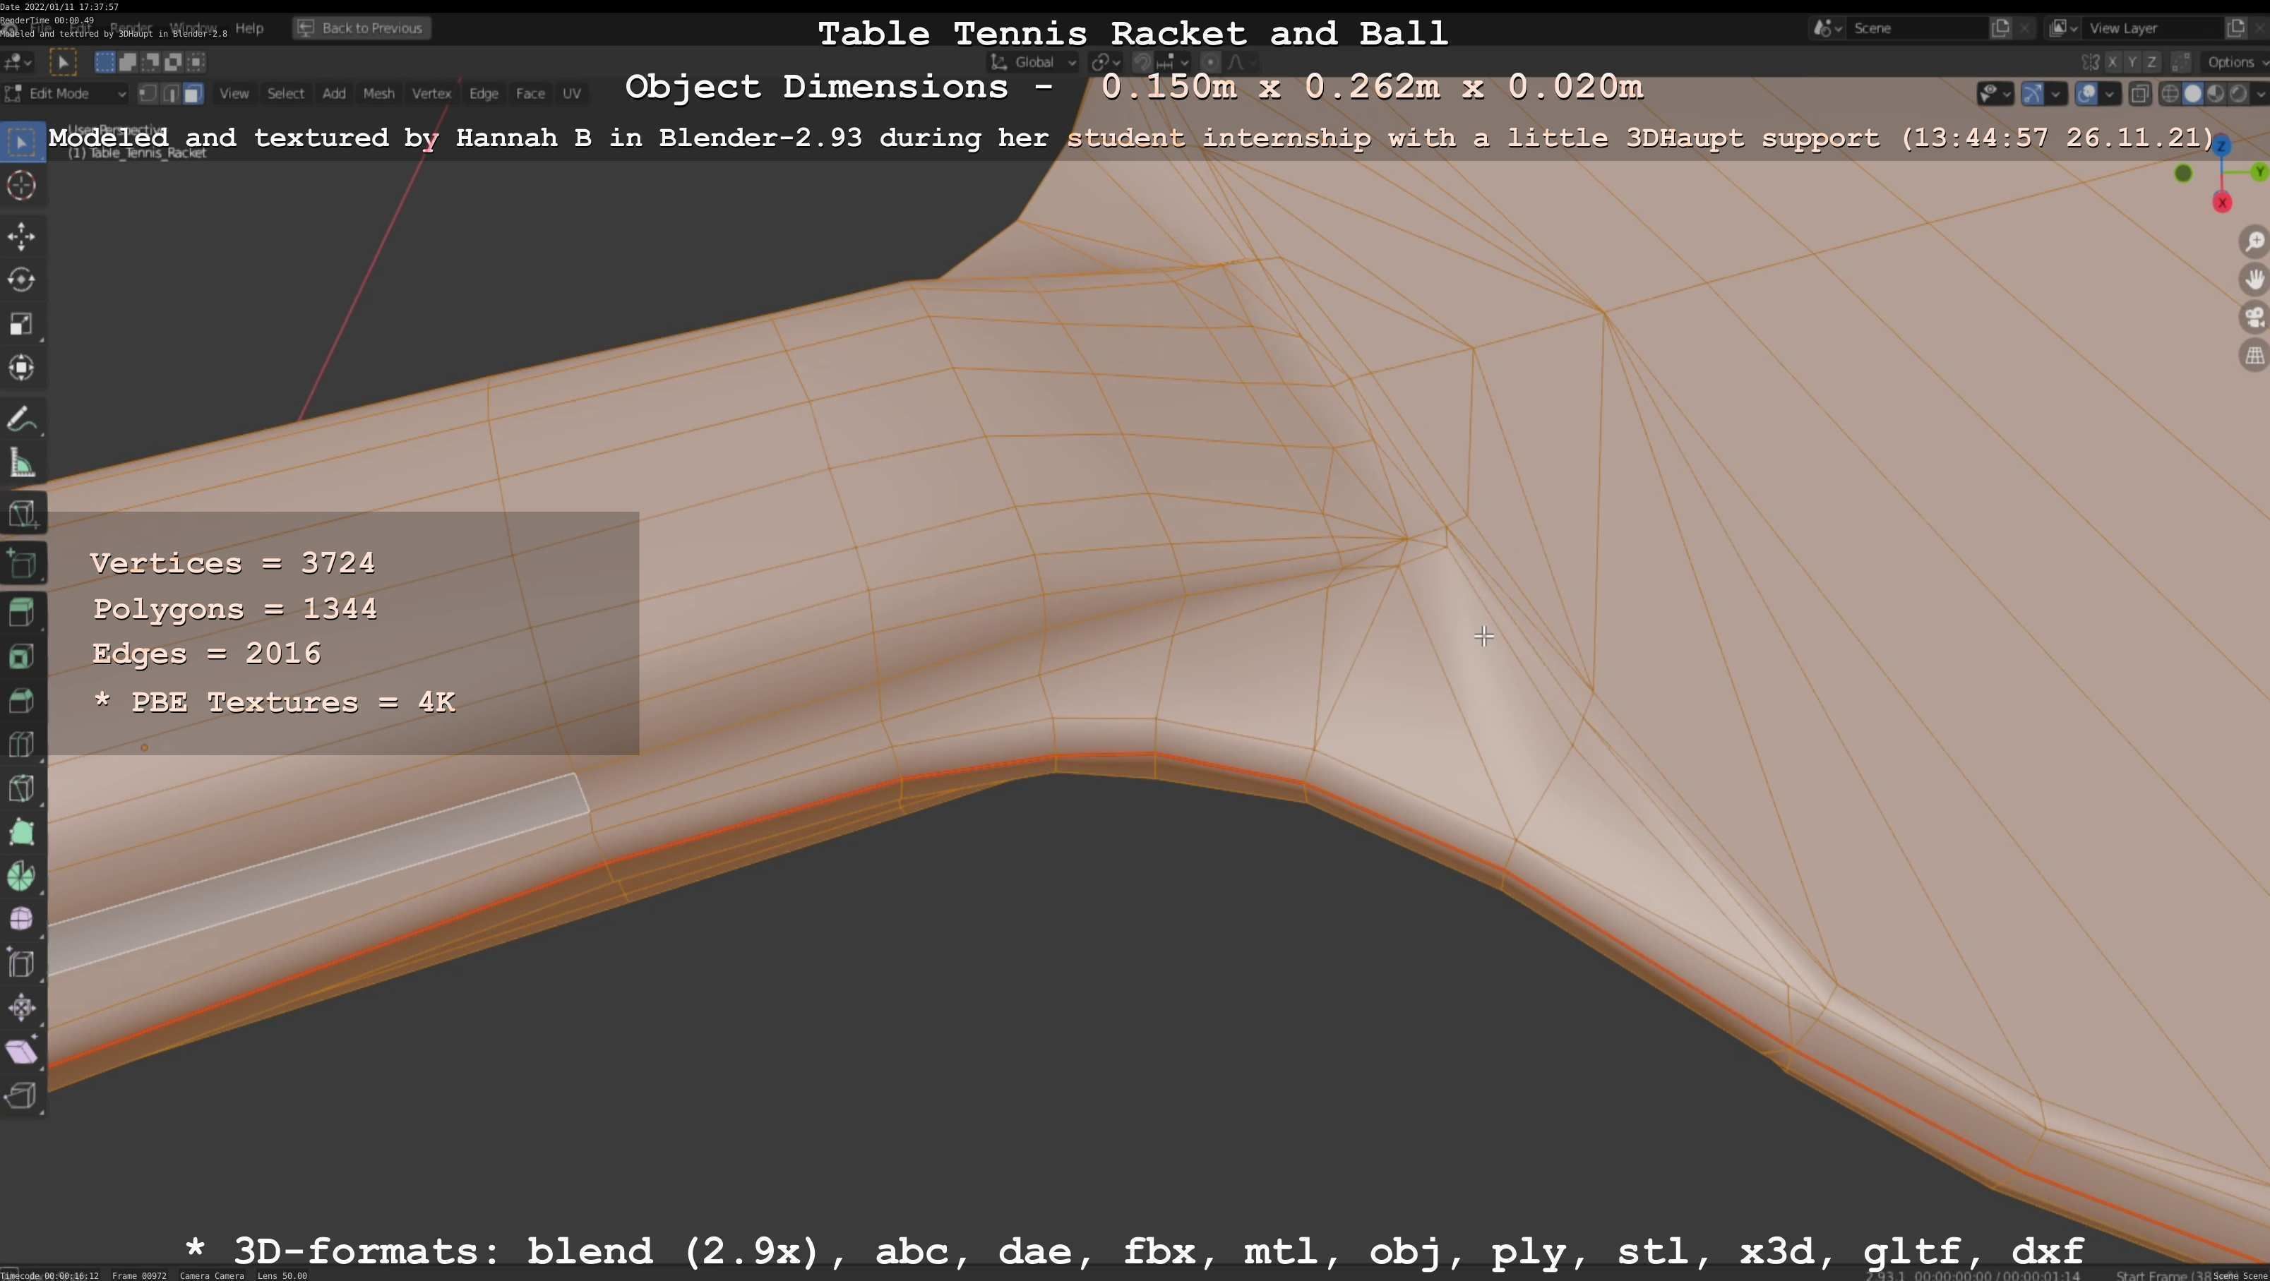Enable Z axis mesh mirror
Viewport: 2270px width, 1281px height.
(x=2152, y=61)
